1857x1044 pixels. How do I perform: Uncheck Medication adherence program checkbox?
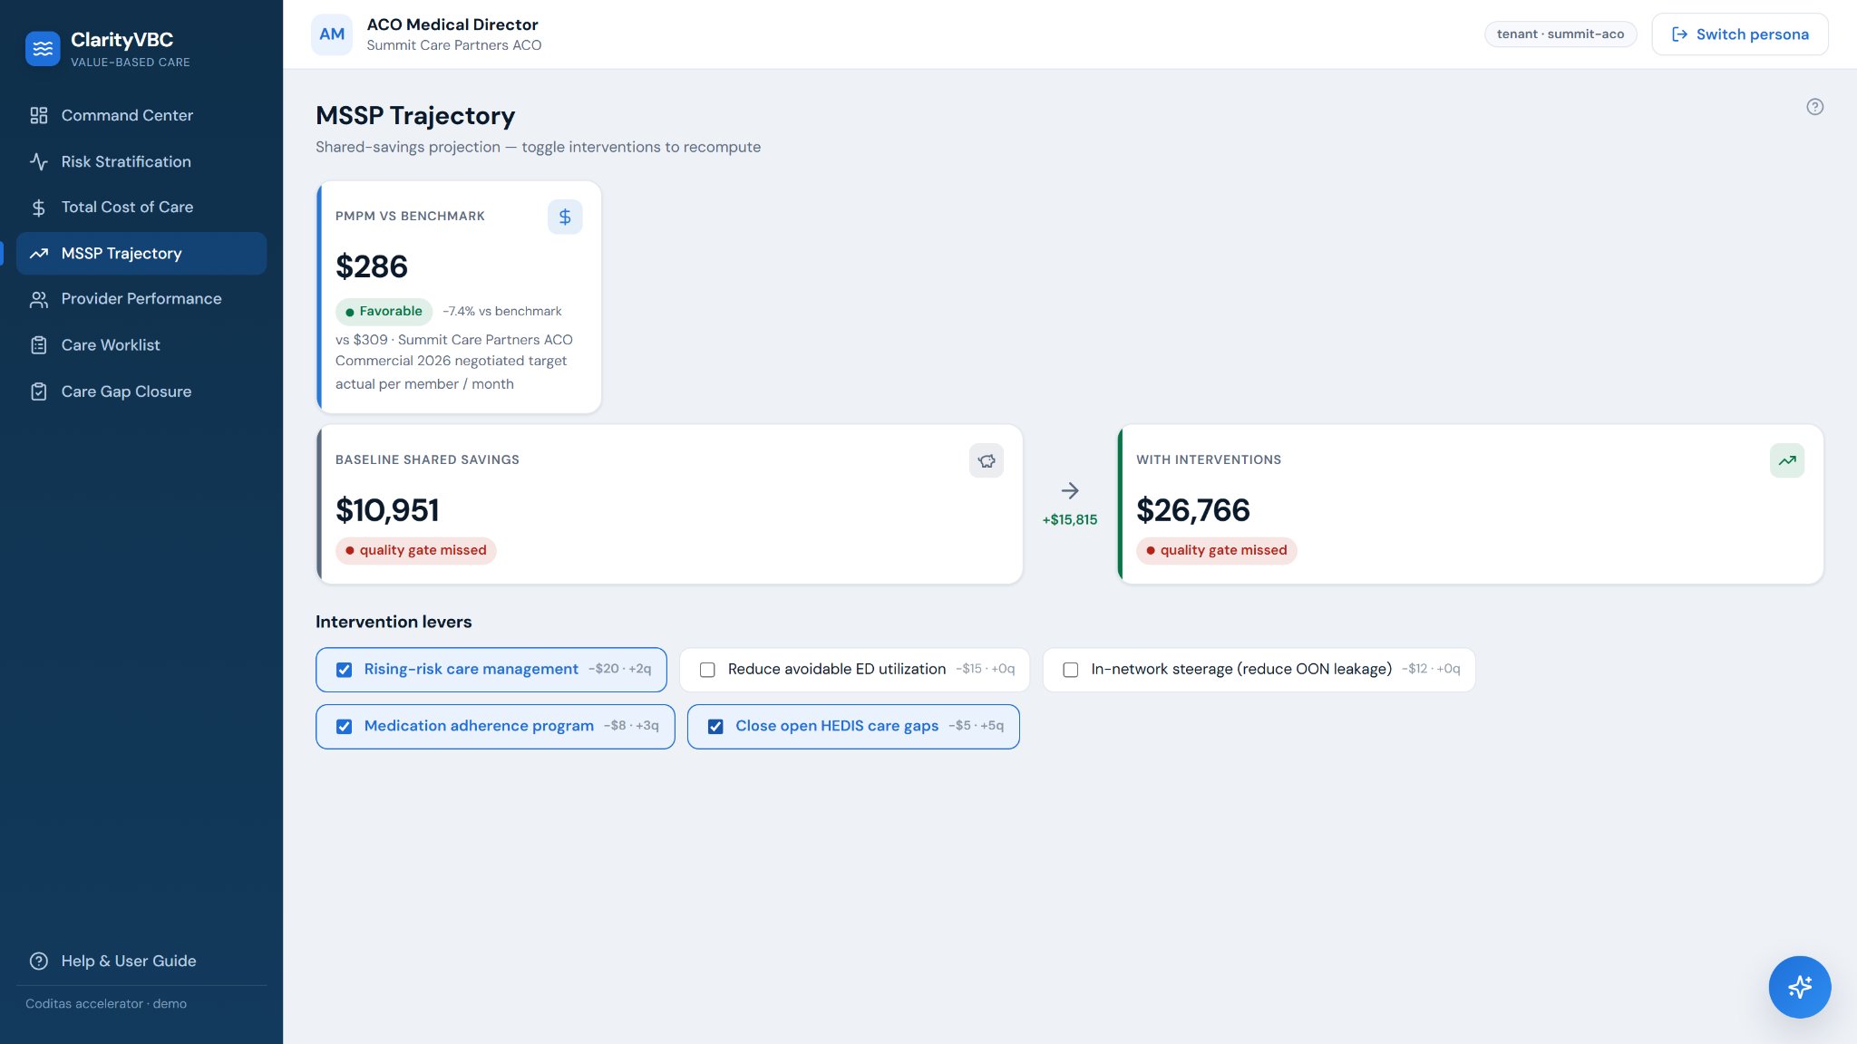click(344, 727)
